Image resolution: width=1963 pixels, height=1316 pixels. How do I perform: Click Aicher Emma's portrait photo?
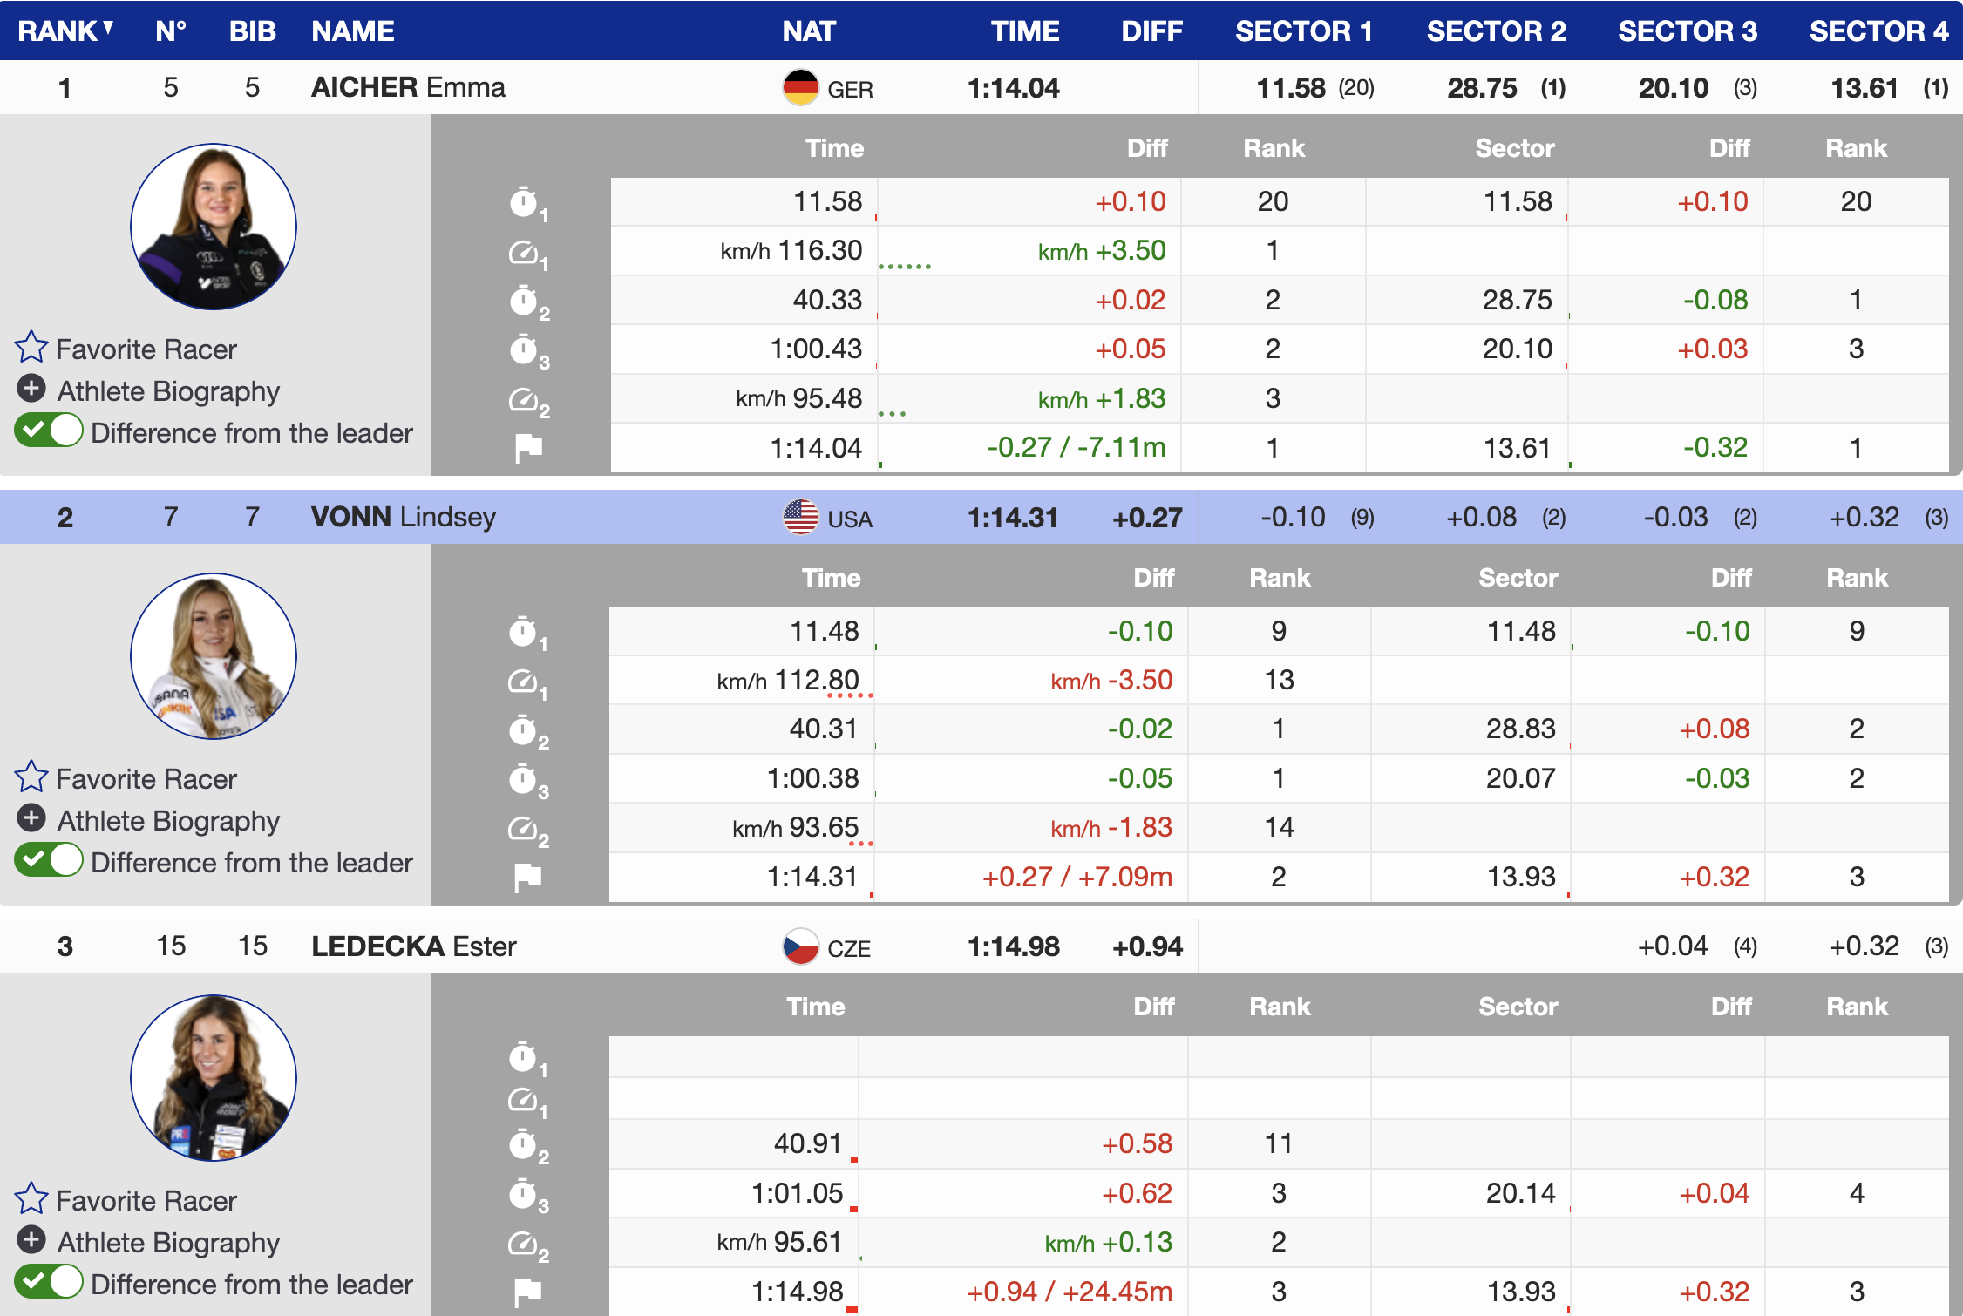214,227
